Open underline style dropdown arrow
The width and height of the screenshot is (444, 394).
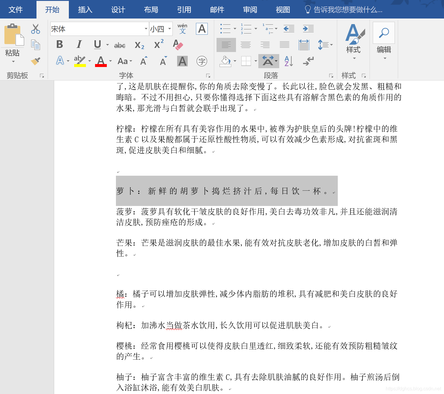pos(107,45)
